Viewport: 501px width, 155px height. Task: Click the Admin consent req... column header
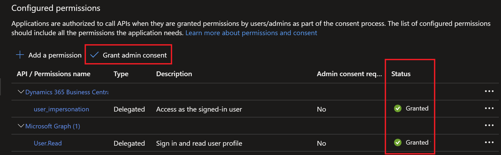[349, 74]
